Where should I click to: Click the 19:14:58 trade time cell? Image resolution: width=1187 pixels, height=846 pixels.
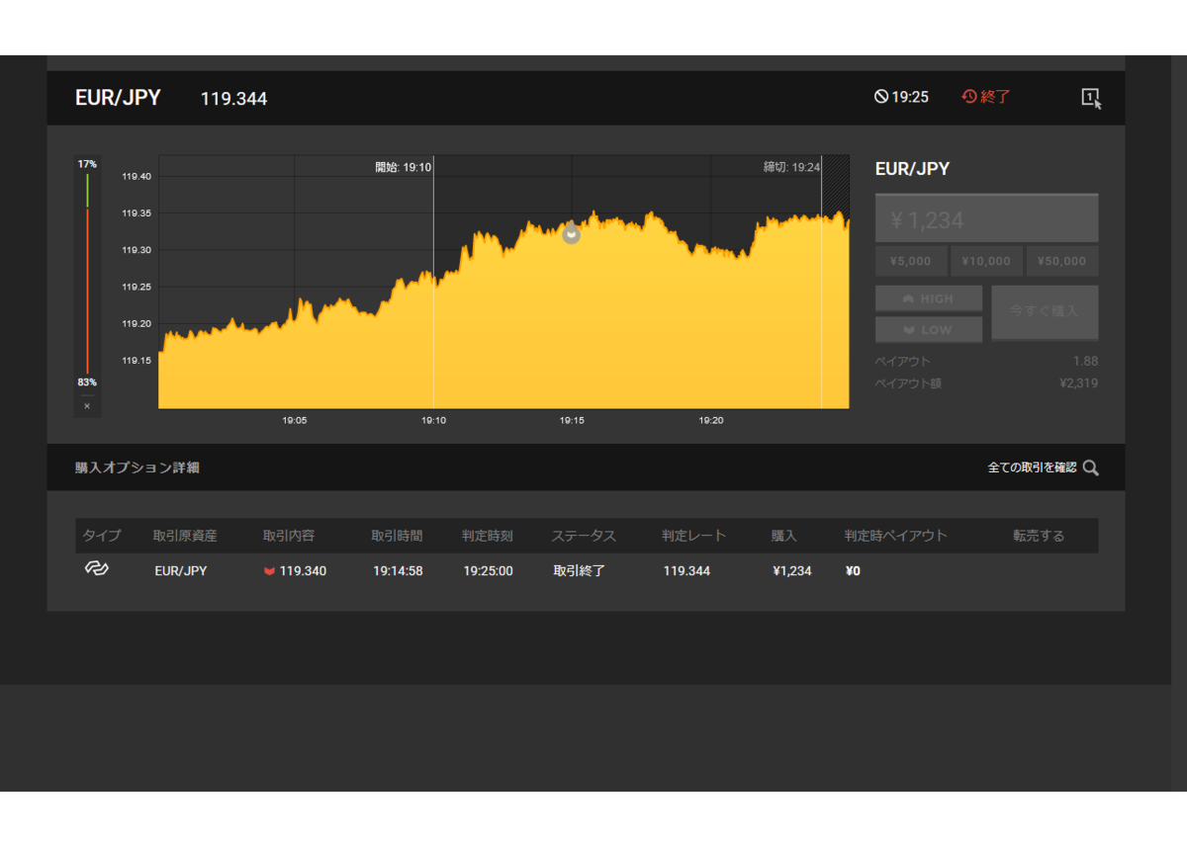tap(398, 571)
